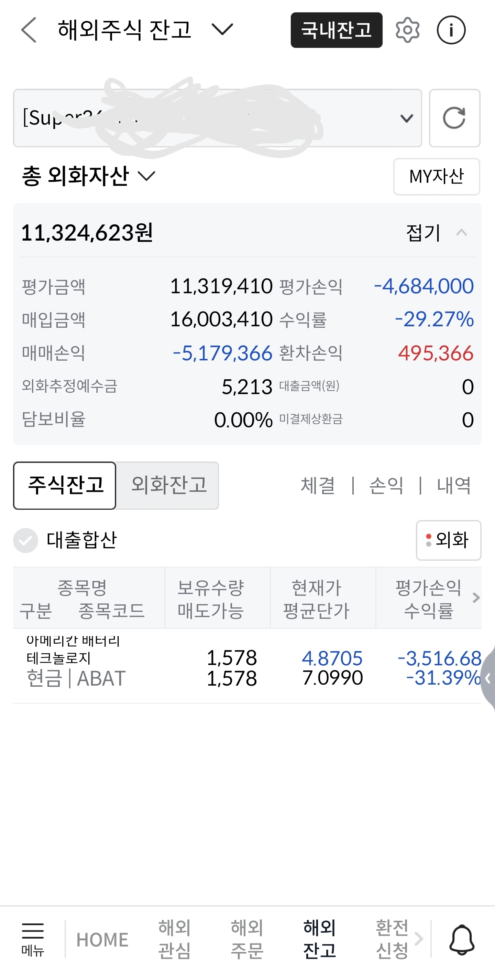Open the side handle on right edge
The height and width of the screenshot is (973, 495).
tap(488, 678)
